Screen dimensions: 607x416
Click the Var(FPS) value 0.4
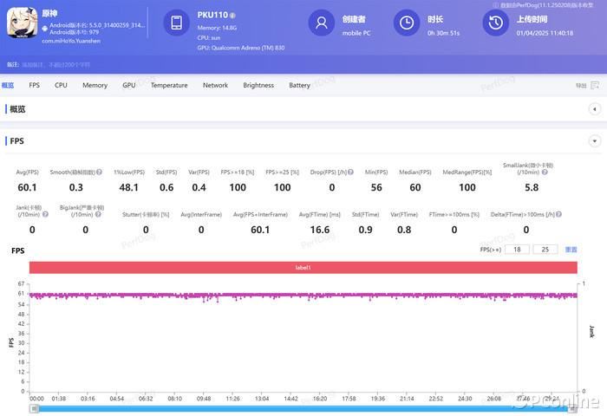click(199, 187)
